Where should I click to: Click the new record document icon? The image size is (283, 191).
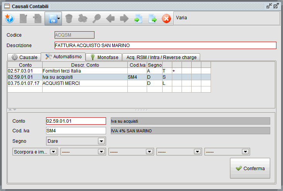(38, 19)
